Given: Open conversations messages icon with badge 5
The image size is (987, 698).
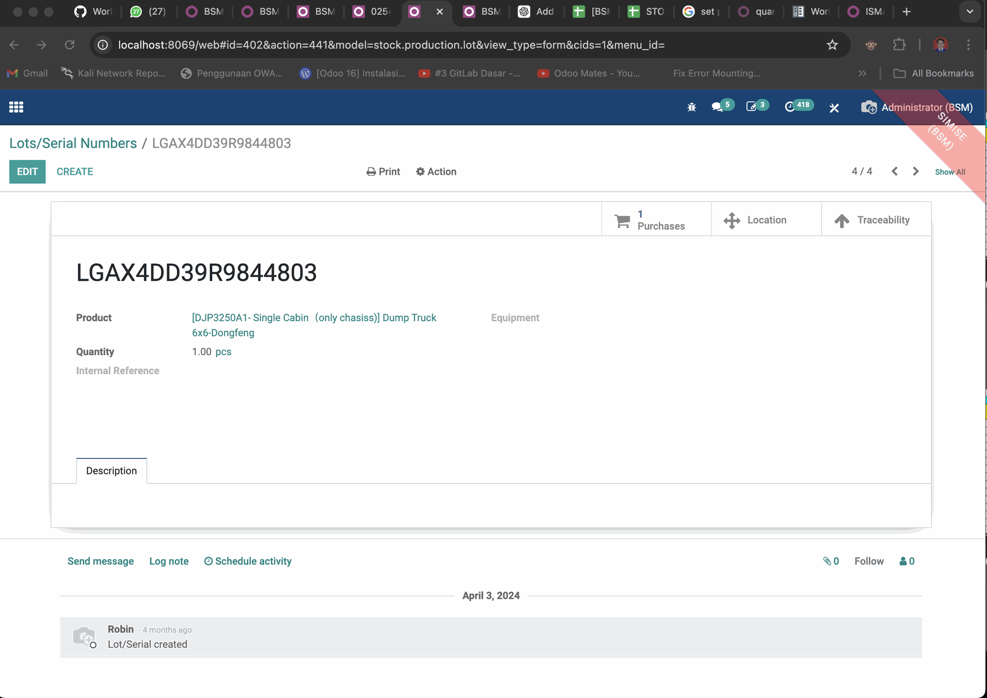Looking at the screenshot, I should pyautogui.click(x=718, y=107).
